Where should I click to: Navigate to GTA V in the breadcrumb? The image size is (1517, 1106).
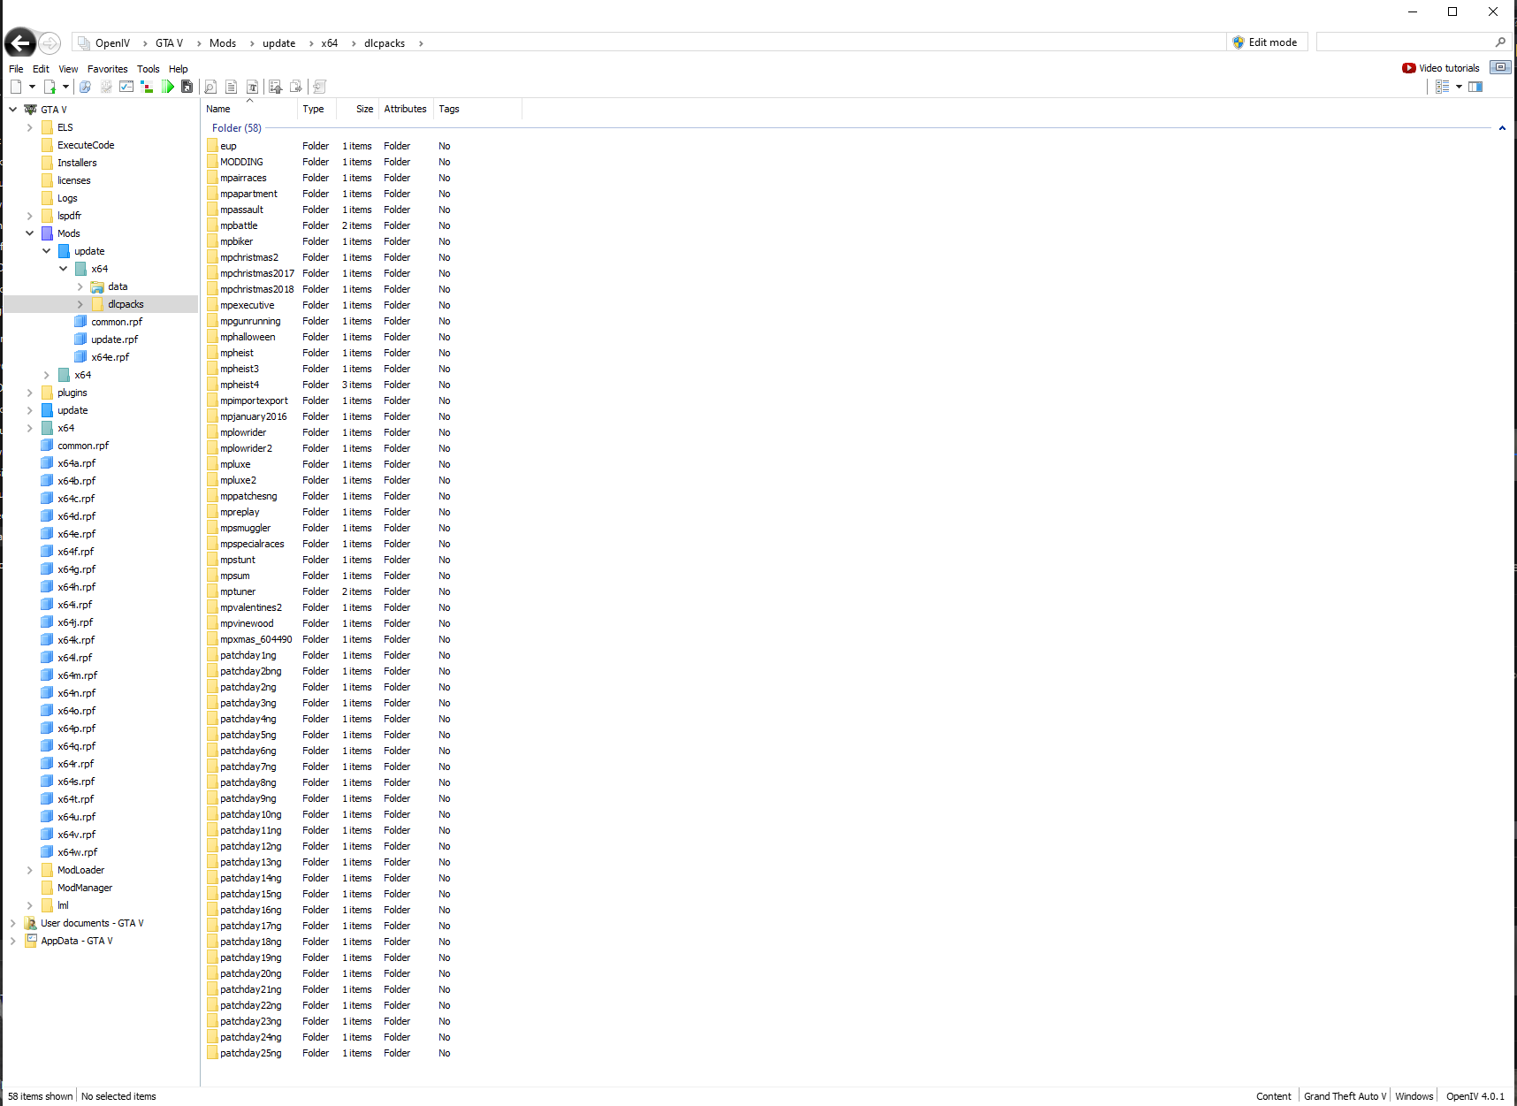[x=169, y=42]
